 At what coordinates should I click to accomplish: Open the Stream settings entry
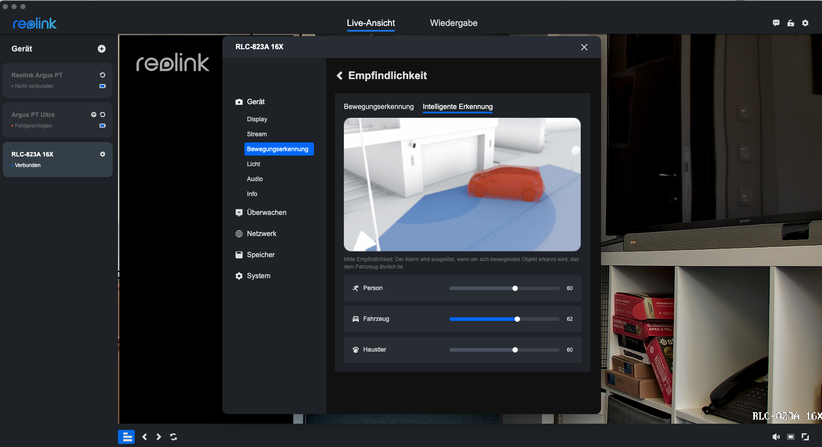[257, 134]
